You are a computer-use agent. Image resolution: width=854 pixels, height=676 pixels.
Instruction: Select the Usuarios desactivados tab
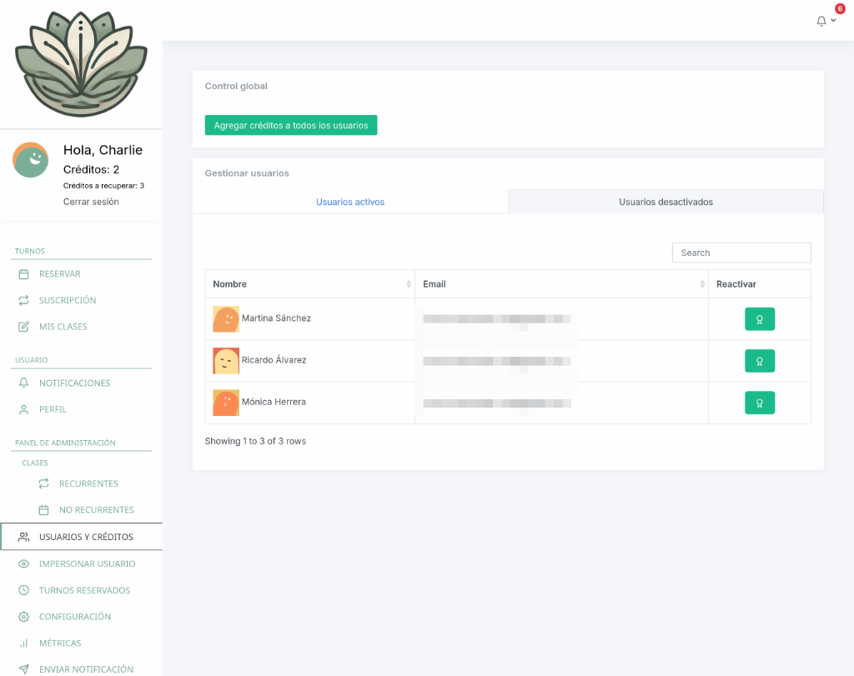coord(666,203)
